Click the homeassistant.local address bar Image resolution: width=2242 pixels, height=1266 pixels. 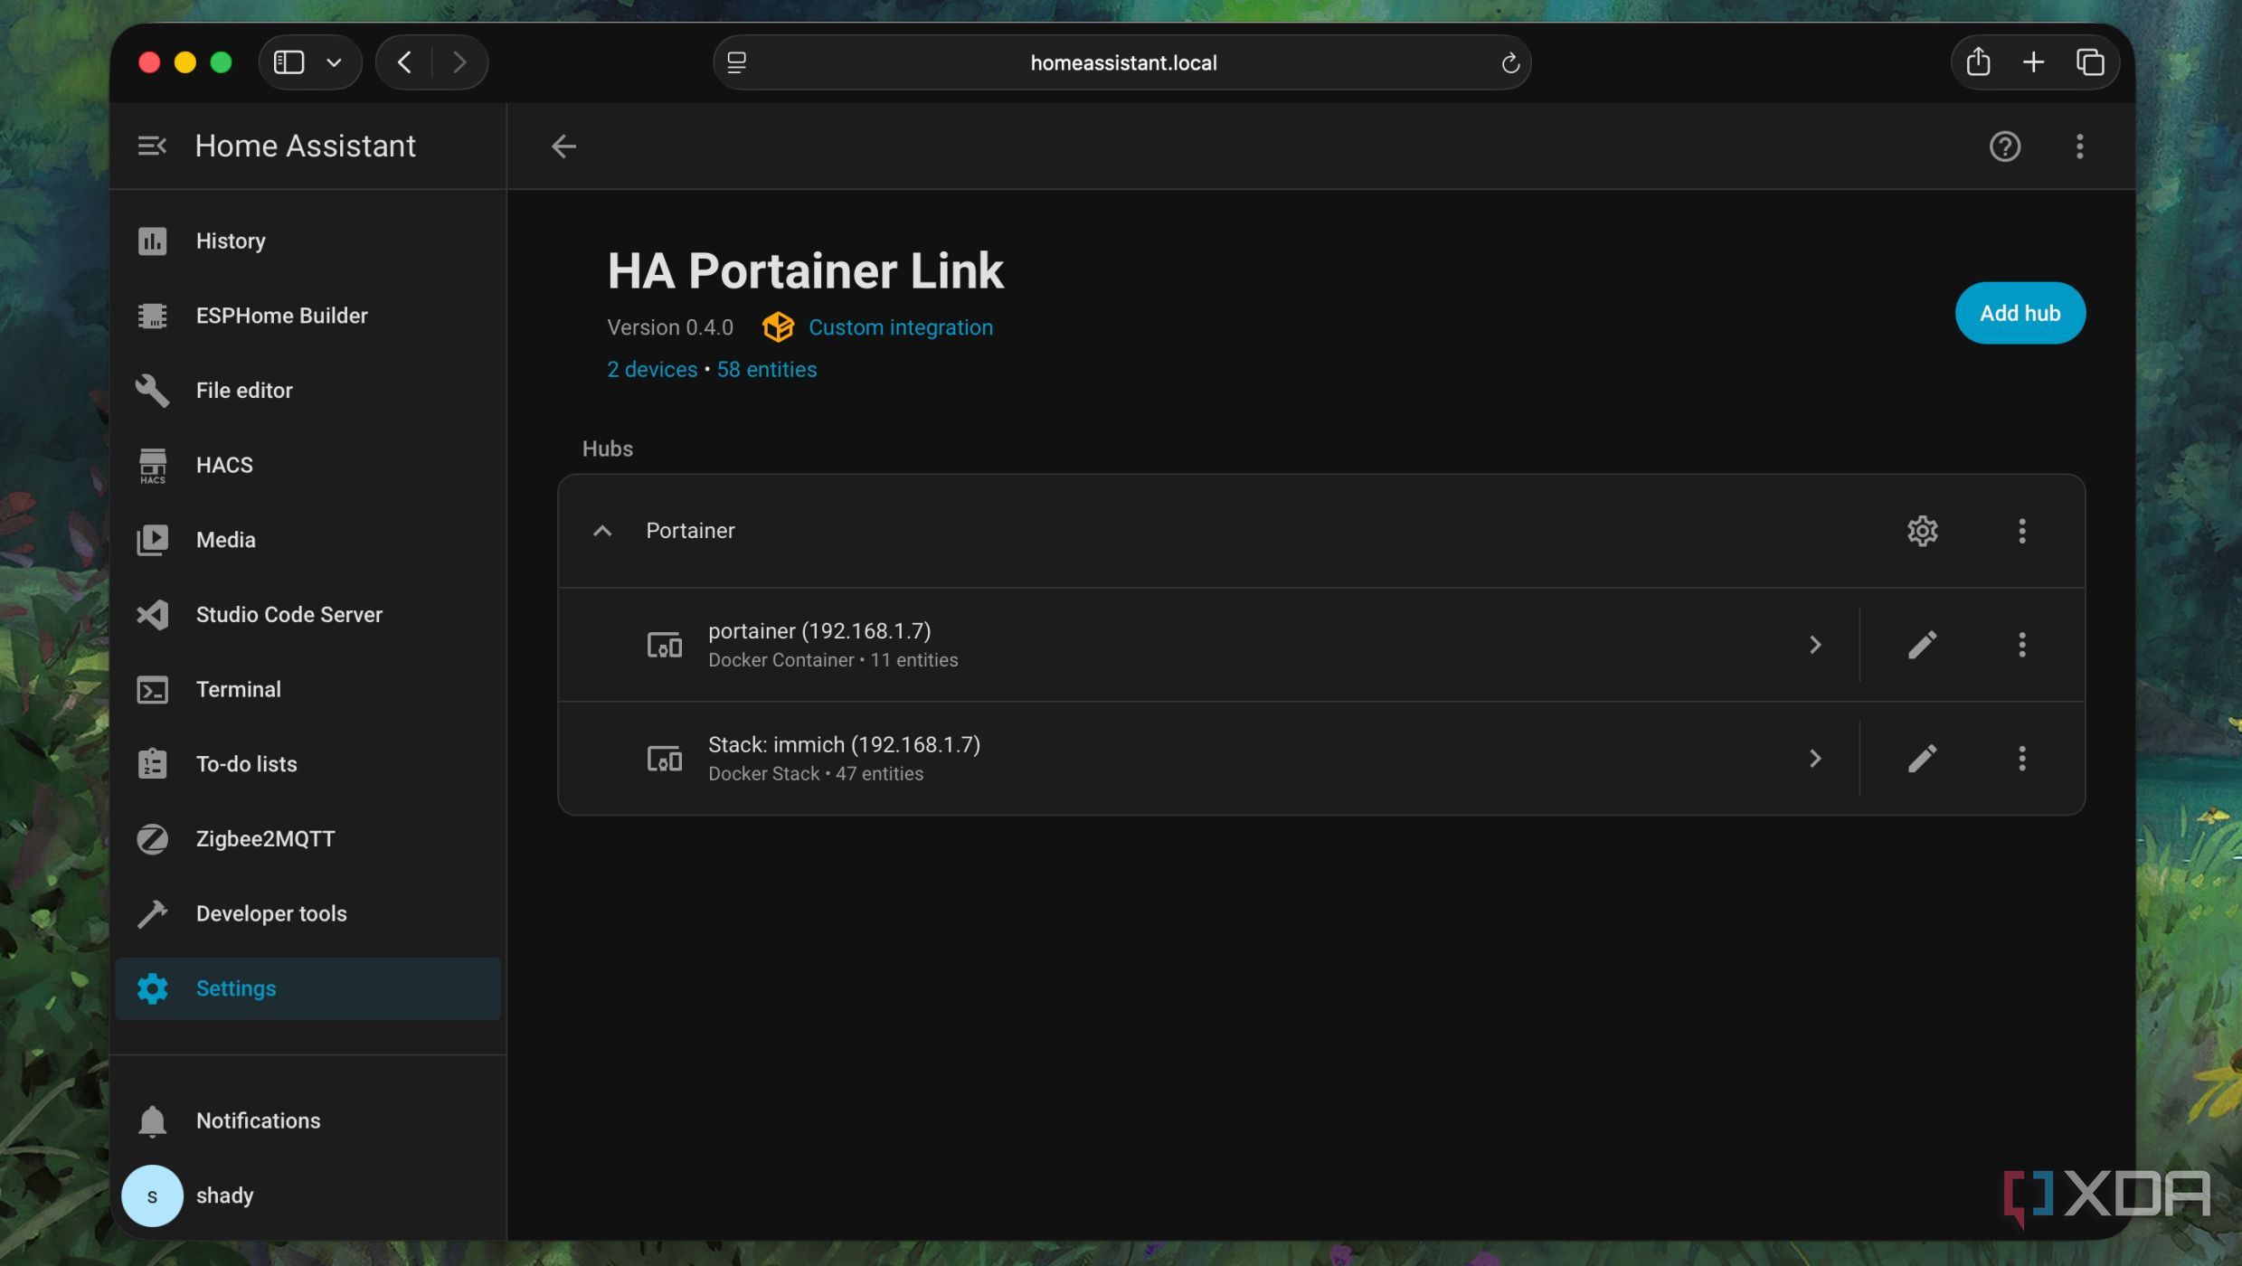point(1122,62)
